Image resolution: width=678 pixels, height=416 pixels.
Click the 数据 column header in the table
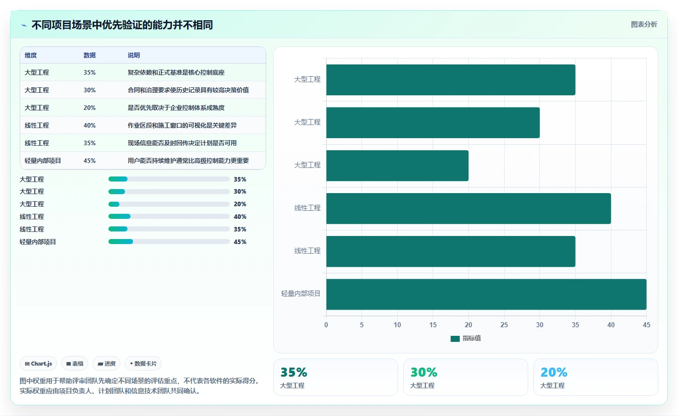point(90,55)
